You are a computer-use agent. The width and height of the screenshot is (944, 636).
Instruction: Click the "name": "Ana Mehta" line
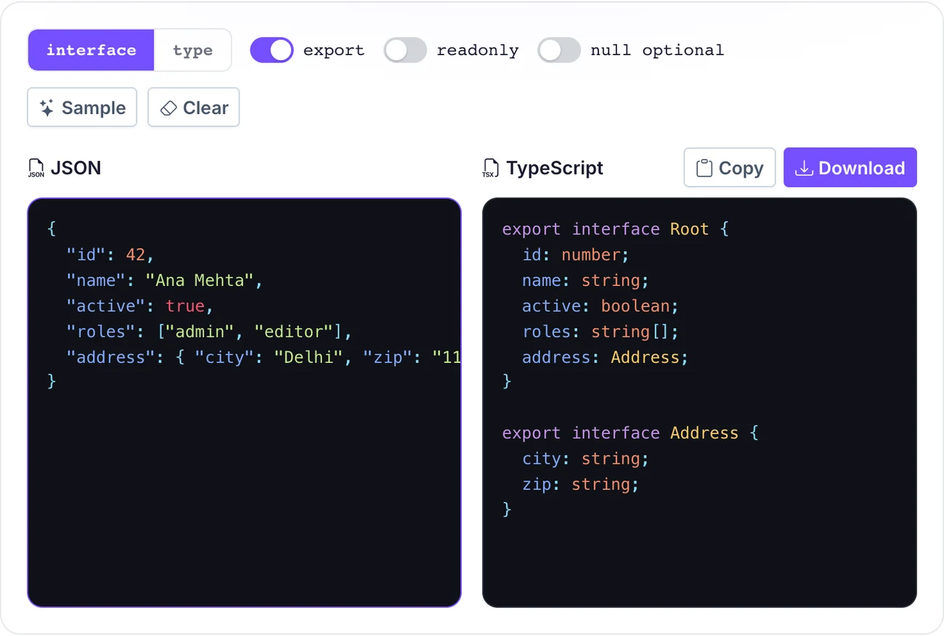(x=165, y=280)
